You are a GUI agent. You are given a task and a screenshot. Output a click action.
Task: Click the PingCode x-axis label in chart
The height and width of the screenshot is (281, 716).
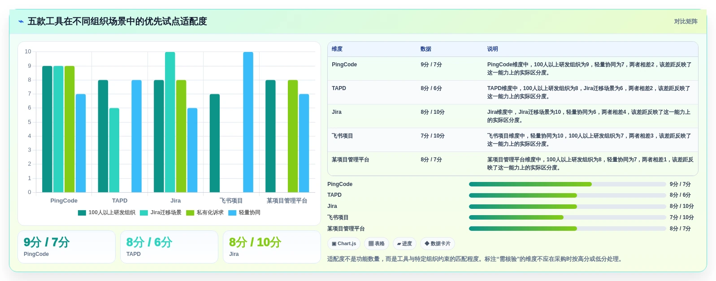[64, 201]
